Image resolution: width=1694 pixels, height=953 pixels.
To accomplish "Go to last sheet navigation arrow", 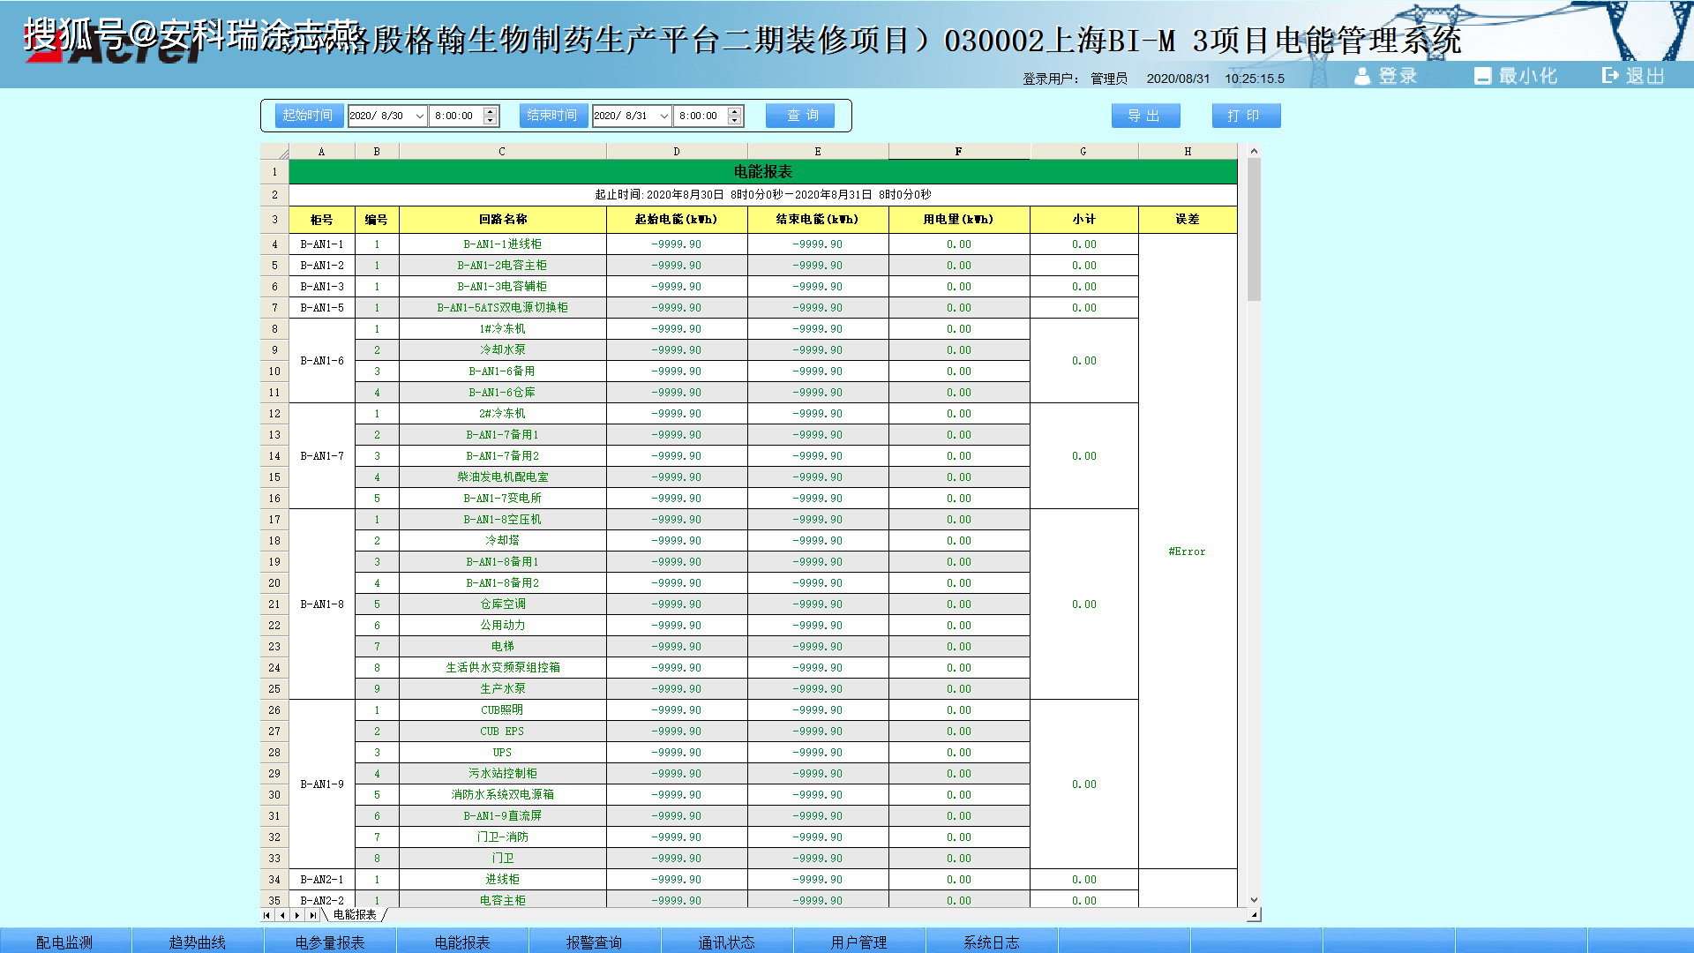I will (x=312, y=915).
